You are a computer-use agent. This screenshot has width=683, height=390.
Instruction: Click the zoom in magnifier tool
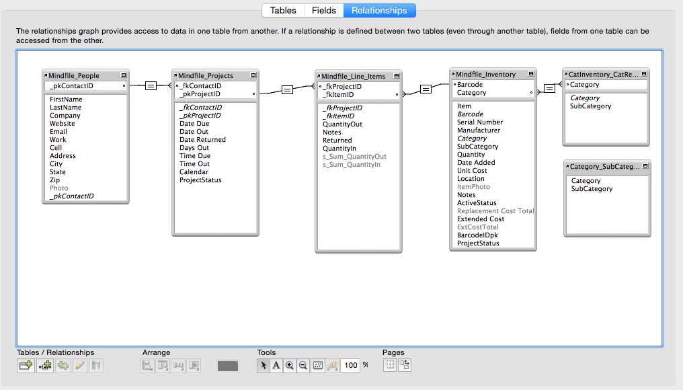290,365
